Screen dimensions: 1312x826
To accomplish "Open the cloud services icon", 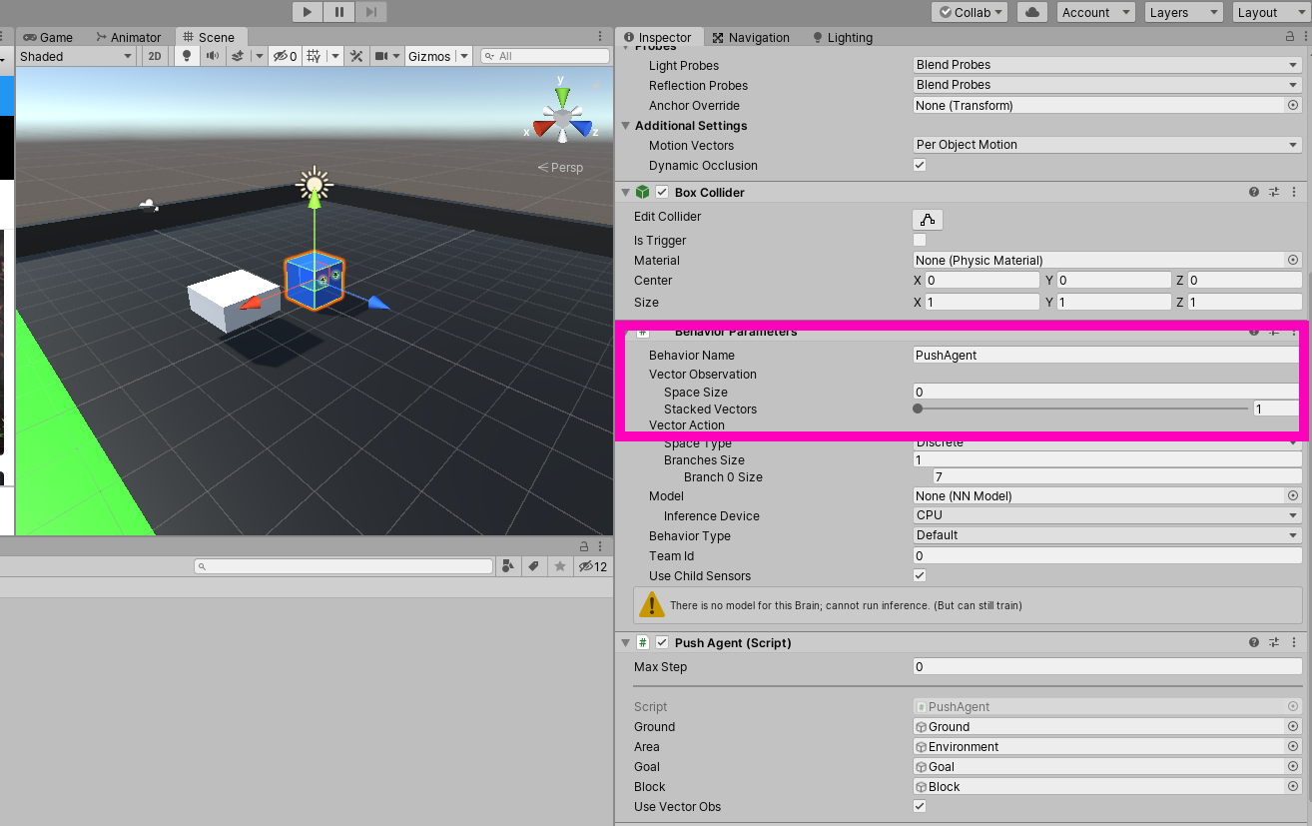I will point(1033,12).
